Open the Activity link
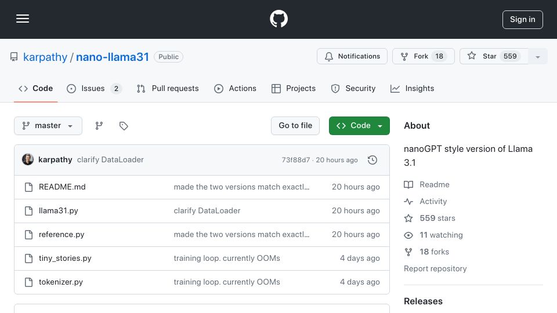This screenshot has width=557, height=313. click(425, 202)
